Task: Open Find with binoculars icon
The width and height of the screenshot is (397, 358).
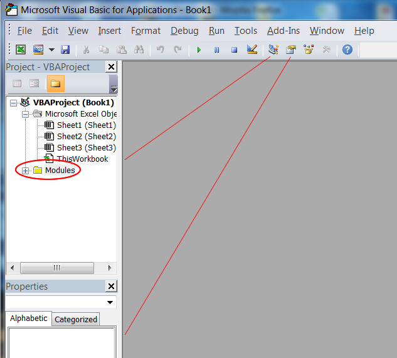Action: [139, 50]
